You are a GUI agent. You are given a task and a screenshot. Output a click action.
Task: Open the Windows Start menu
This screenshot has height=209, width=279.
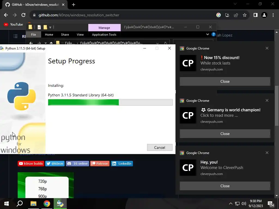coord(7,204)
